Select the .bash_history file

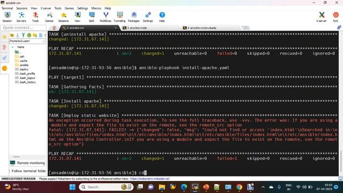[x=25, y=82]
